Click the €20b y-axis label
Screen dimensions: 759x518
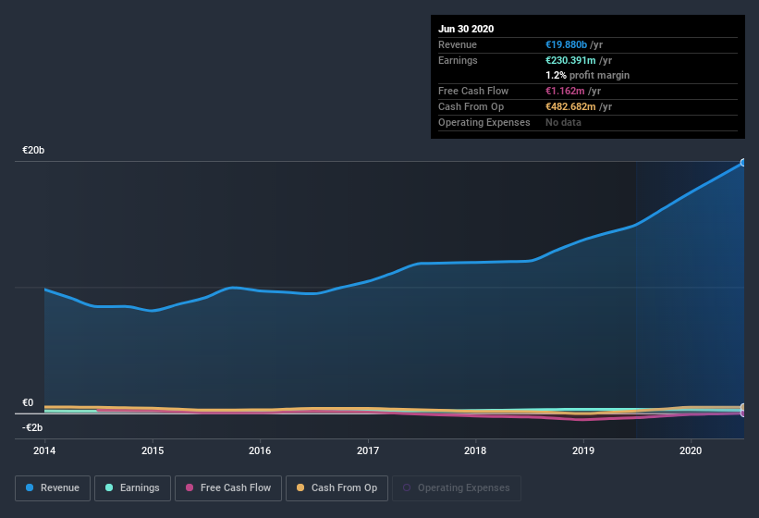coord(33,150)
